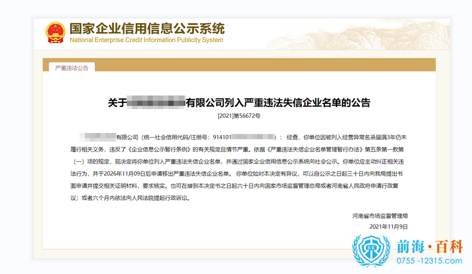
Task: Click 《企业信息公示暂行条例》 regulation reference
Action: [160, 149]
